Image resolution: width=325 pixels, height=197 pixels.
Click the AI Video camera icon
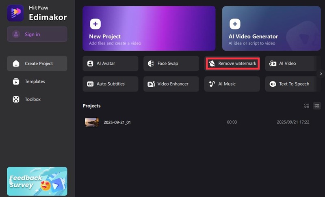point(273,64)
